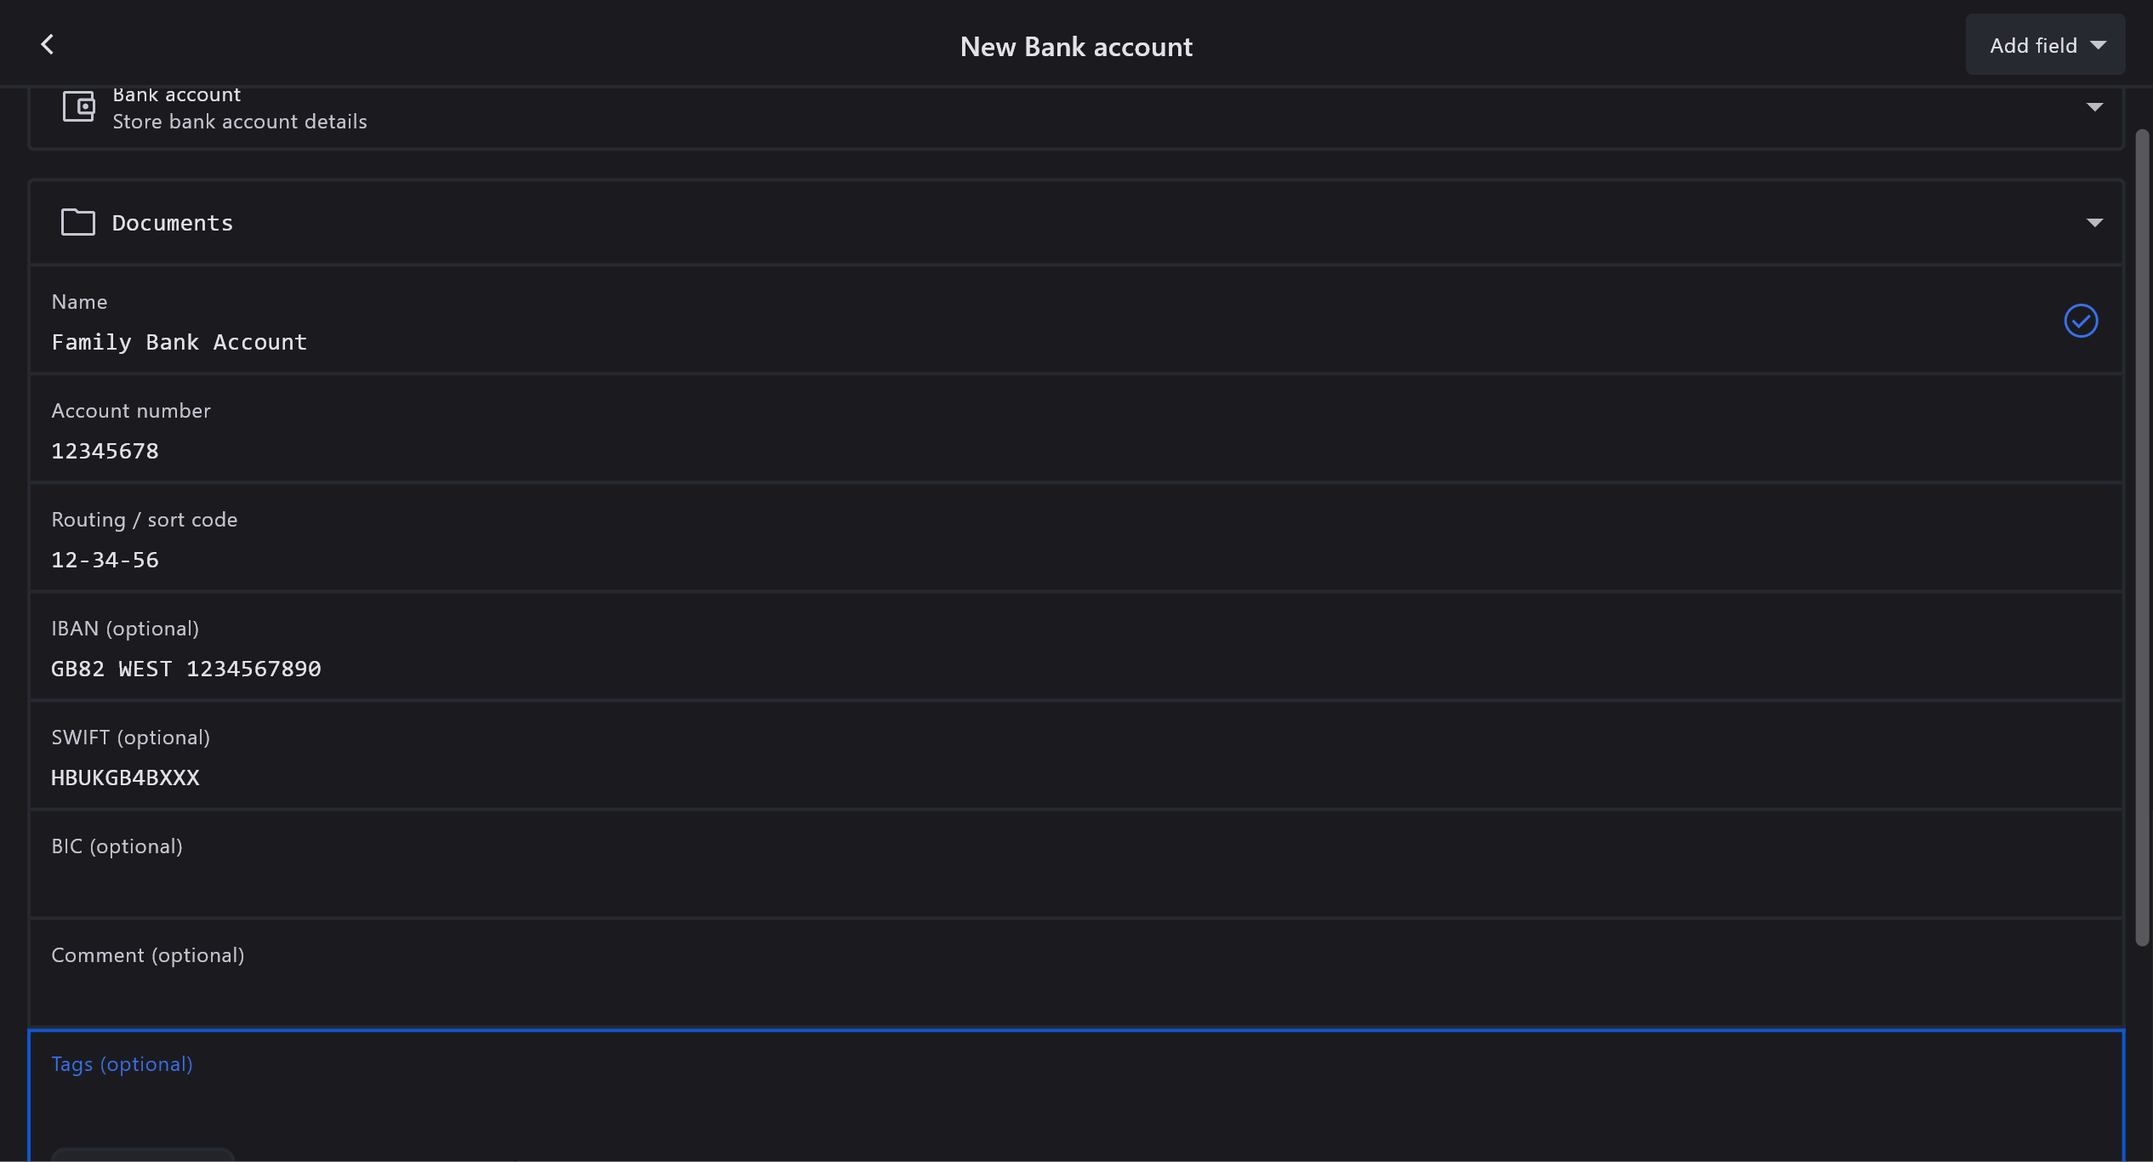Click the New Bank account title
Screen dimensions: 2153x1162
pyautogui.click(x=1076, y=47)
